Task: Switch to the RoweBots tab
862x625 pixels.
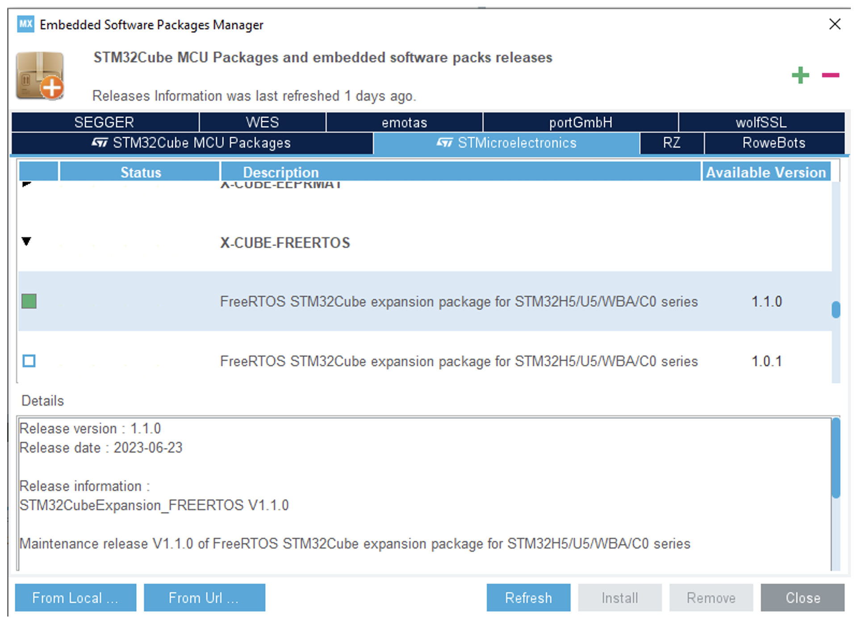Action: (x=774, y=143)
